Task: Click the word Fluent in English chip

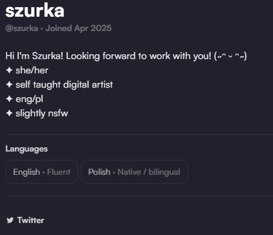Action: [59, 172]
